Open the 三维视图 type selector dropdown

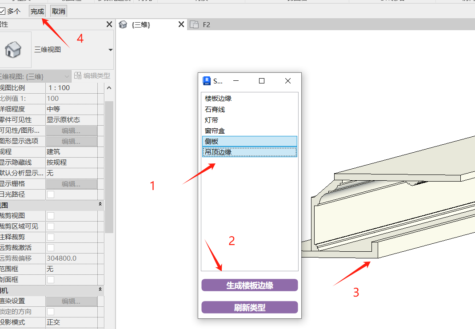(110, 50)
